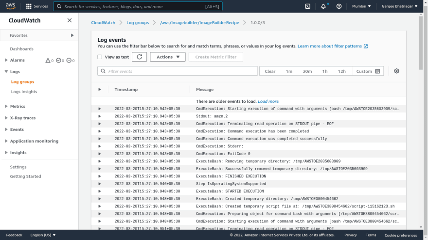This screenshot has width=428, height=240.
Task: Click the AWS logo home icon
Action: click(x=10, y=6)
